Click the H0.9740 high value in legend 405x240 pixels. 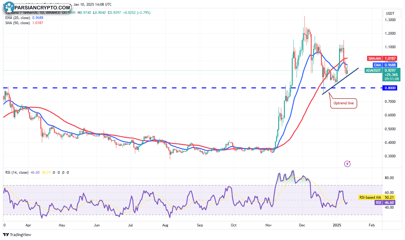click(x=84, y=13)
